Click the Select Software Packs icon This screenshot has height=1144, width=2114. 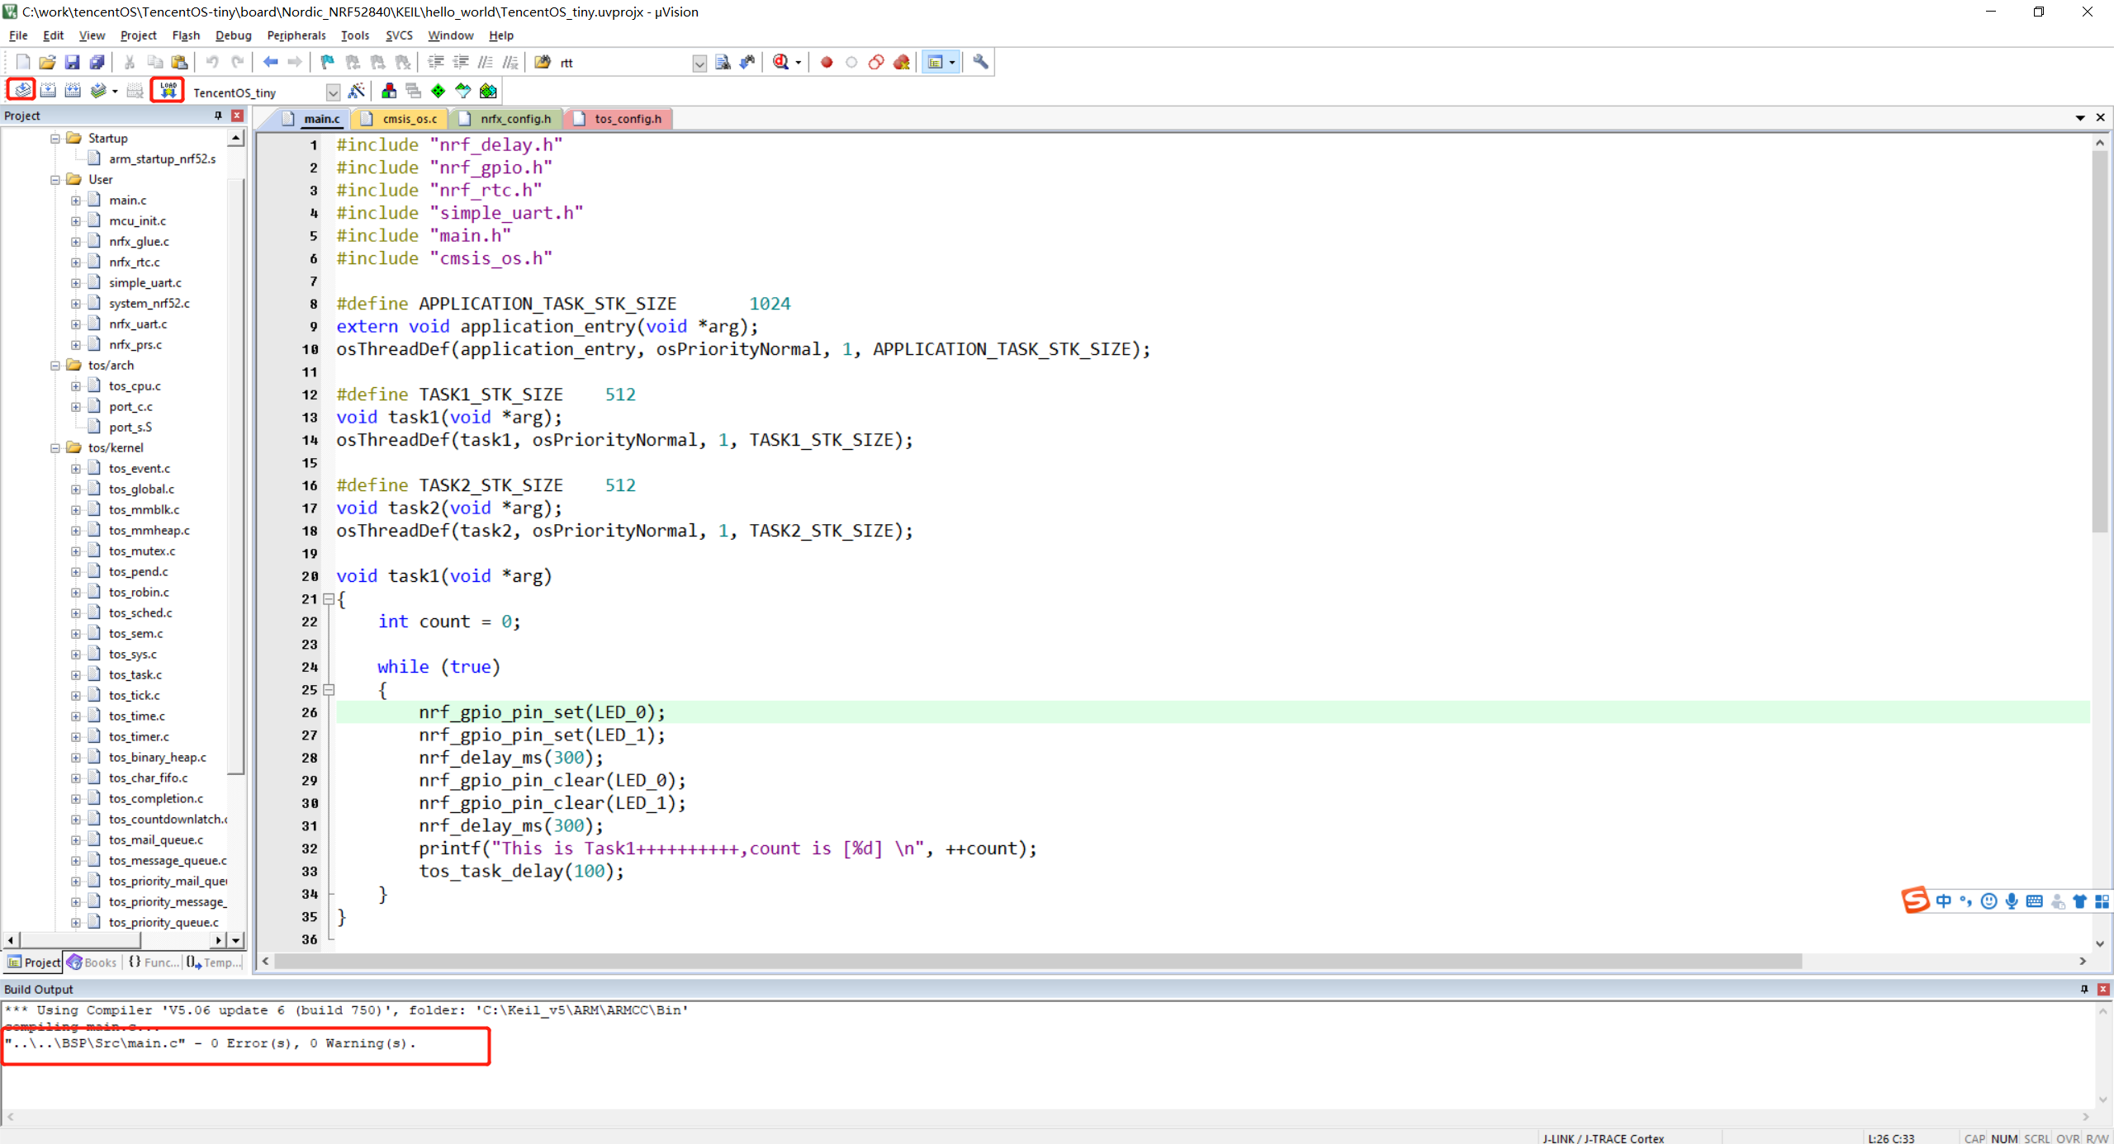tap(463, 91)
